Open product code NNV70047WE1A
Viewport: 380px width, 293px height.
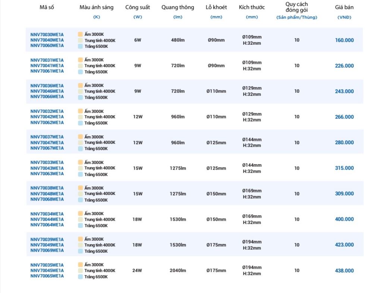47,142
